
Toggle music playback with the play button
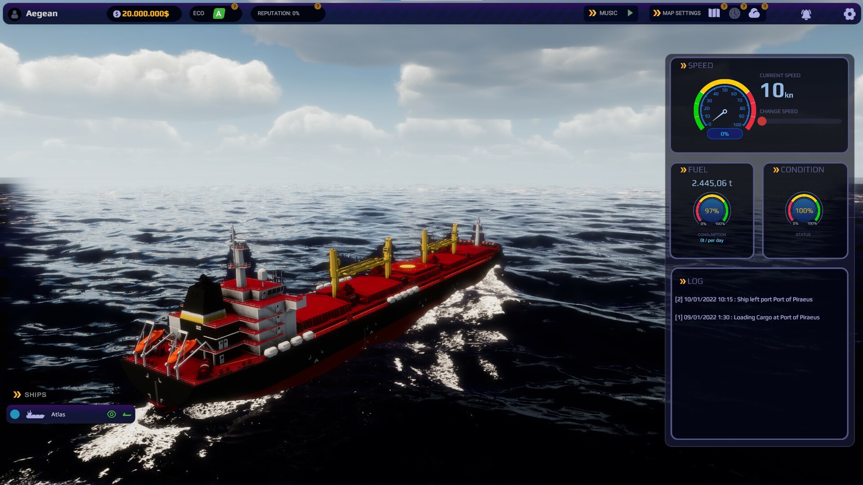[x=630, y=13]
